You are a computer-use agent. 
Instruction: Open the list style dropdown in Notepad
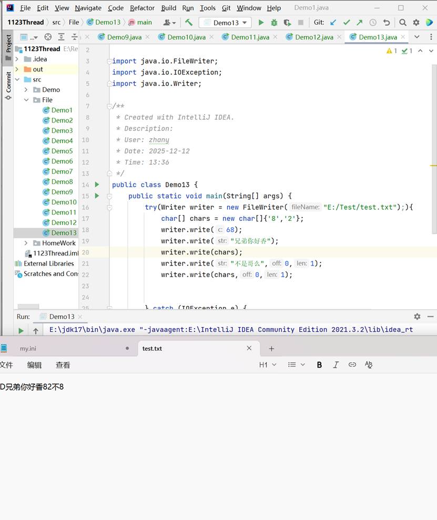[x=296, y=365]
